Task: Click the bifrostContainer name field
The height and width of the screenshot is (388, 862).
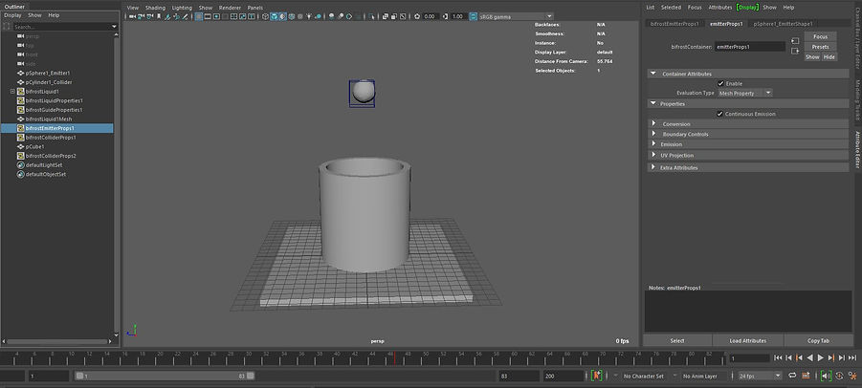Action: pyautogui.click(x=750, y=47)
